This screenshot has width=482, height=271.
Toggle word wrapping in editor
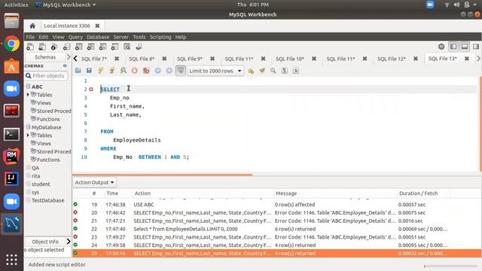[296, 71]
